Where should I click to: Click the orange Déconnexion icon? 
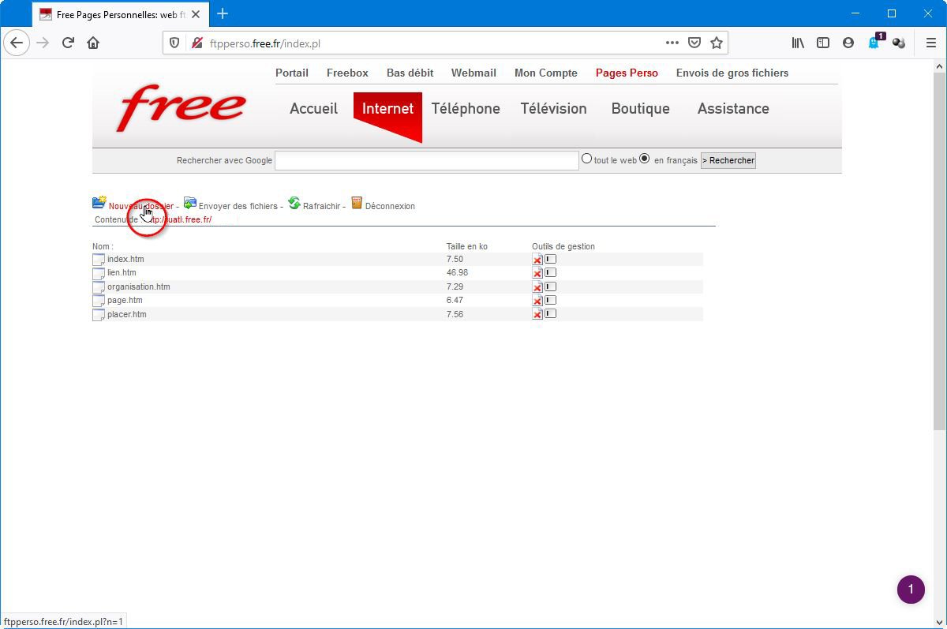click(x=357, y=203)
